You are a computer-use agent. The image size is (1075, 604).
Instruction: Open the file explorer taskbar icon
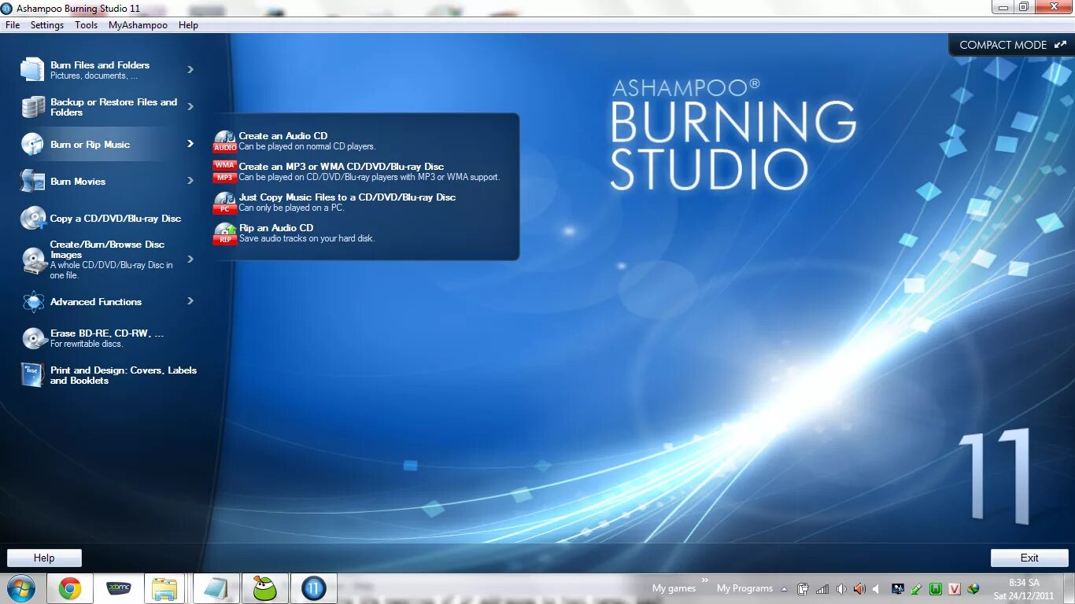point(165,588)
